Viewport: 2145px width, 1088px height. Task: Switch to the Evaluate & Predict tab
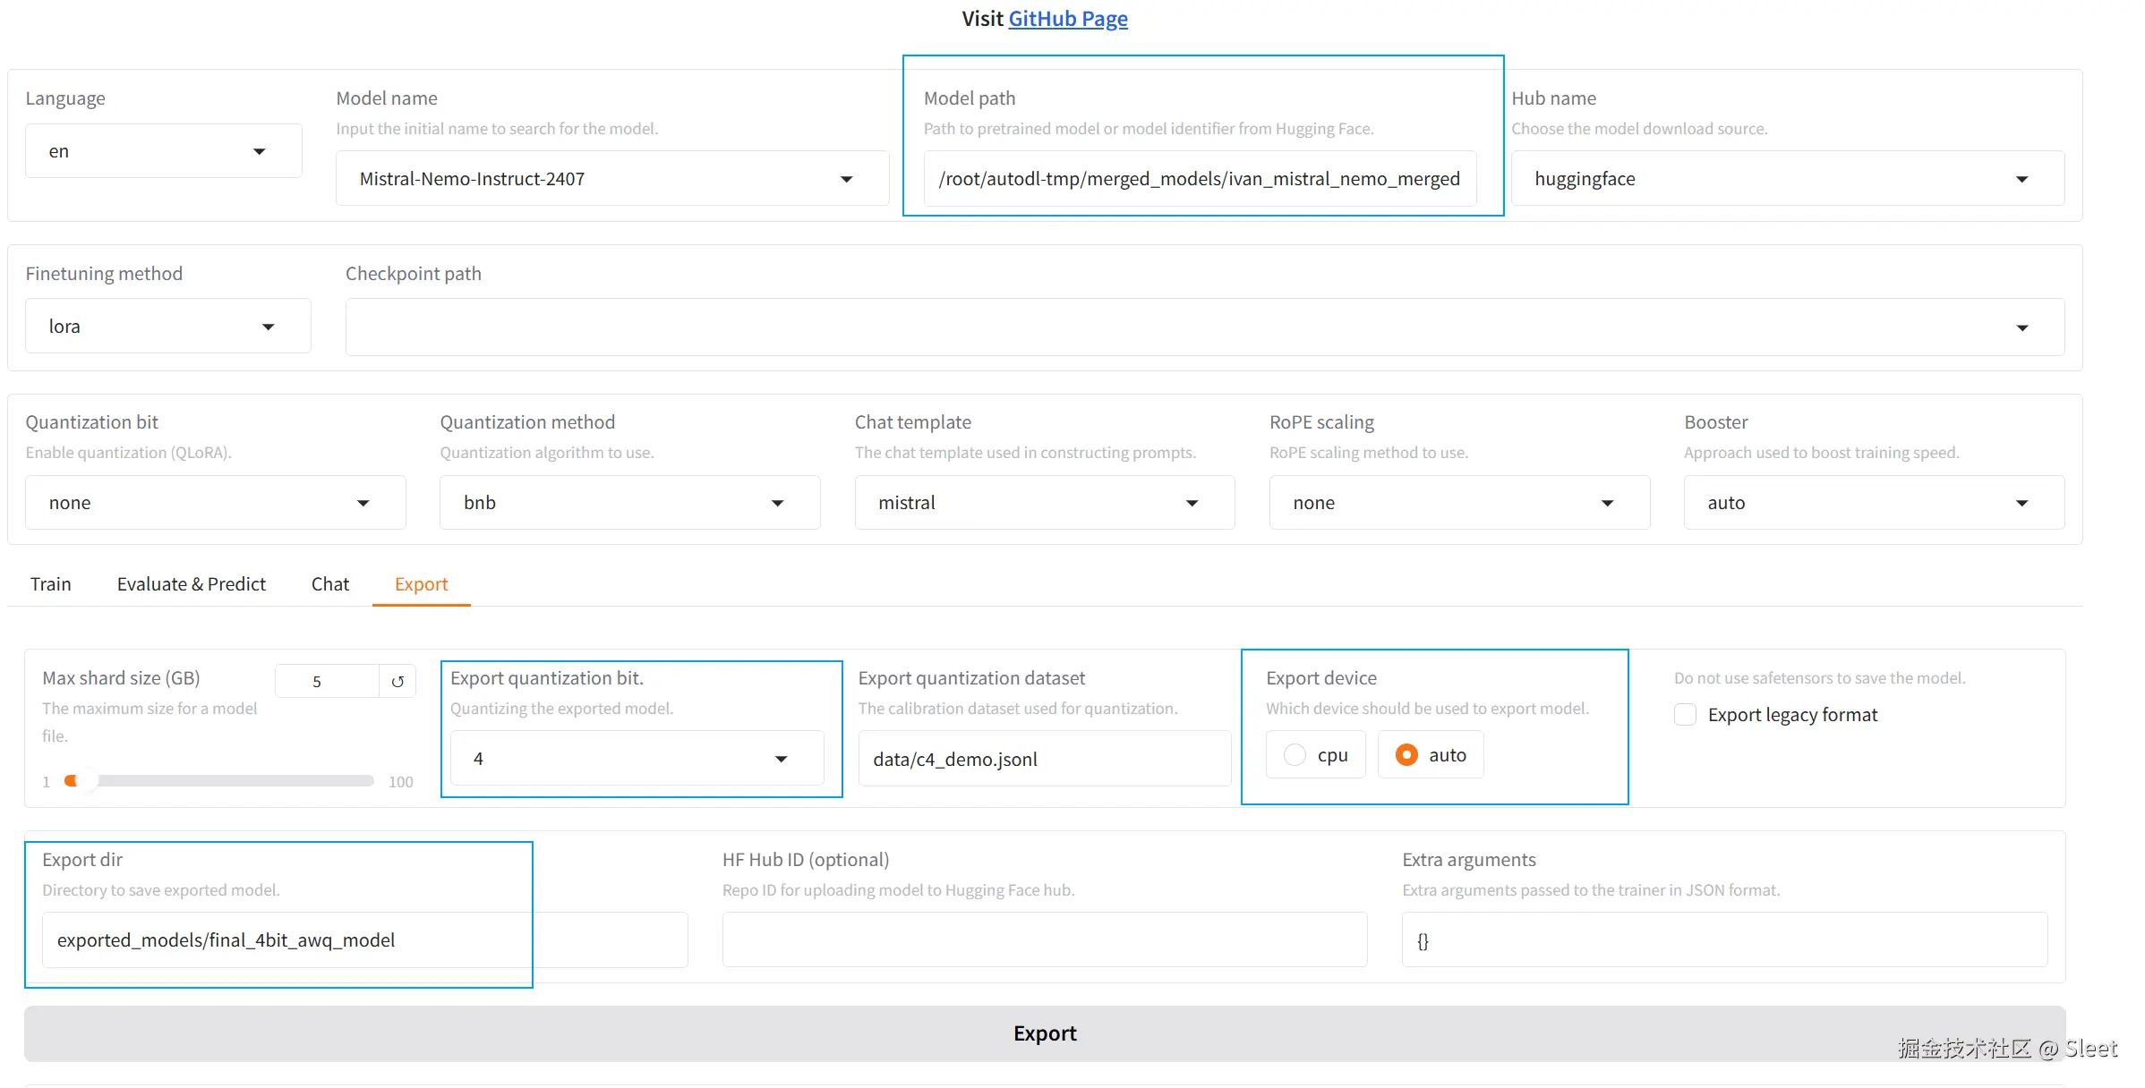[x=191, y=584]
